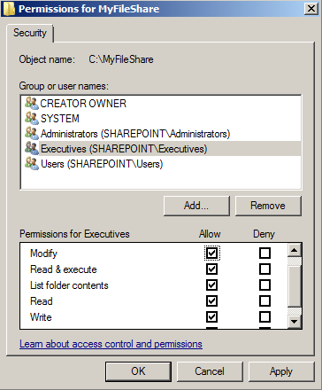Toggle Deny checkbox for Write

(264, 317)
